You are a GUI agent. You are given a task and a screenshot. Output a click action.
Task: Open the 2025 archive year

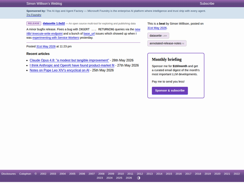119,178
